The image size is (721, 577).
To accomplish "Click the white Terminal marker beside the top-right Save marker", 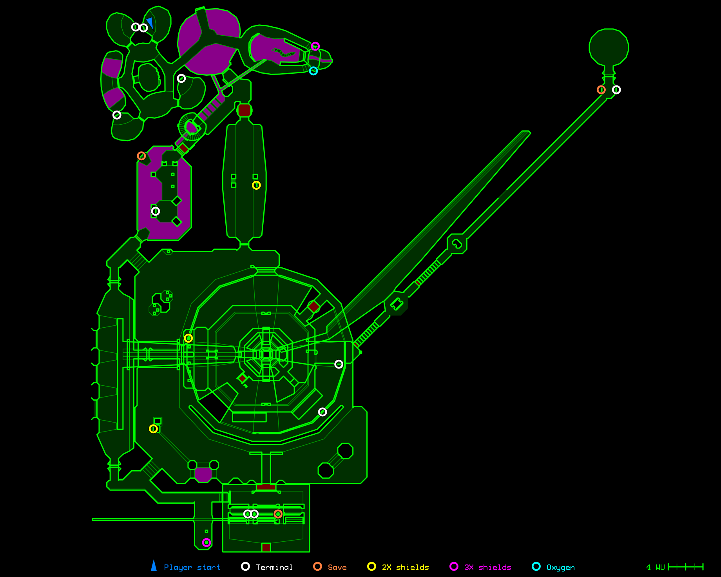I will [616, 90].
